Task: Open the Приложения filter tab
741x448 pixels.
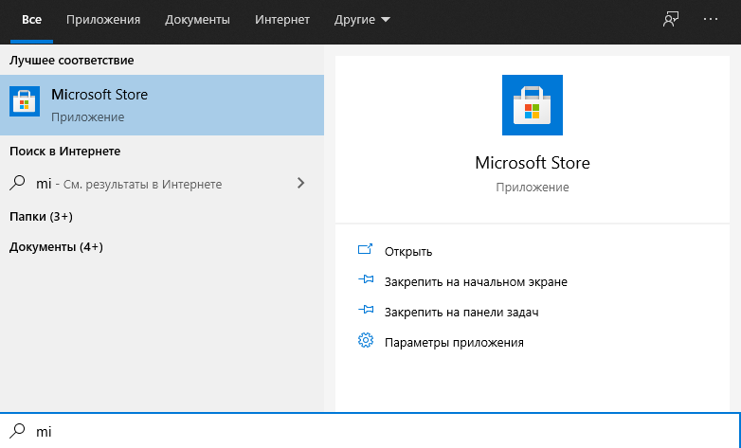Action: pyautogui.click(x=103, y=20)
